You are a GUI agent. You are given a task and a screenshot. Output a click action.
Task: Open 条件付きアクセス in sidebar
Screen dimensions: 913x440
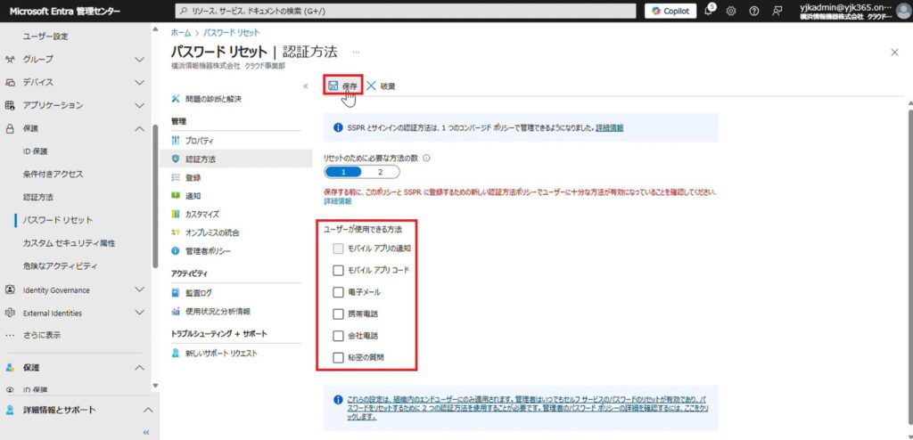coord(53,174)
